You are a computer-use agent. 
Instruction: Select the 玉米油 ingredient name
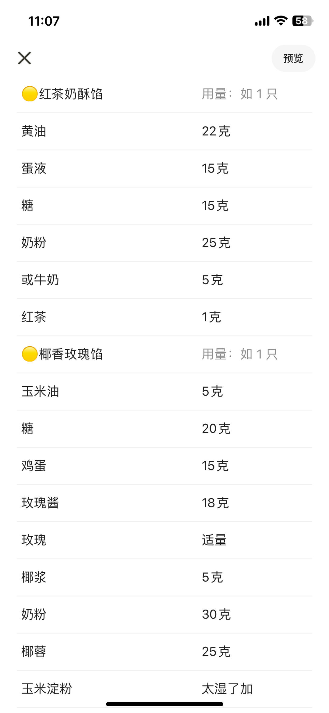pos(40,391)
